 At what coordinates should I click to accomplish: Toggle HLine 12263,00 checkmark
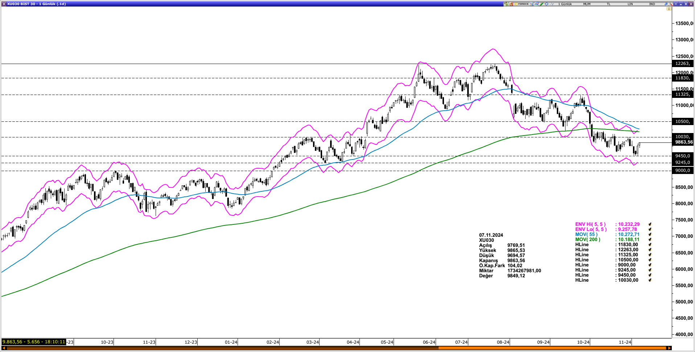click(650, 250)
